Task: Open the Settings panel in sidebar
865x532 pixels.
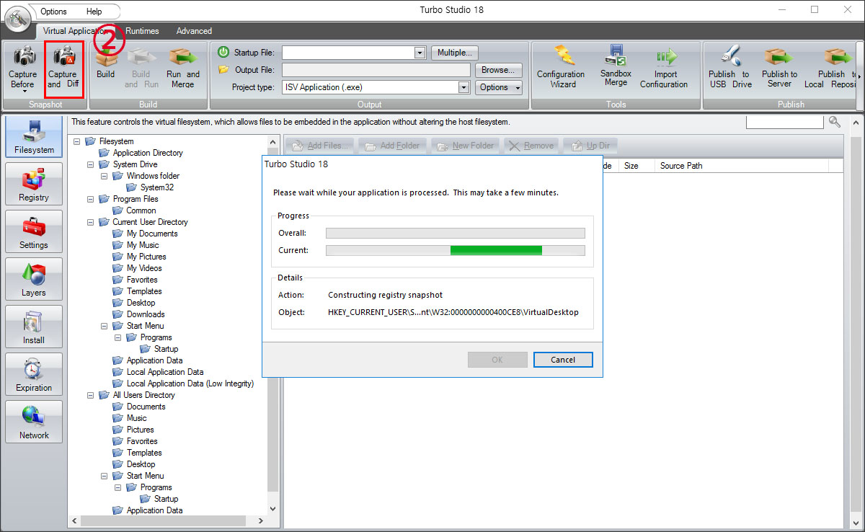Action: [35, 231]
